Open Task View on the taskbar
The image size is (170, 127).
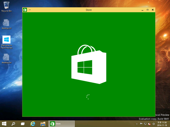coord(23,124)
